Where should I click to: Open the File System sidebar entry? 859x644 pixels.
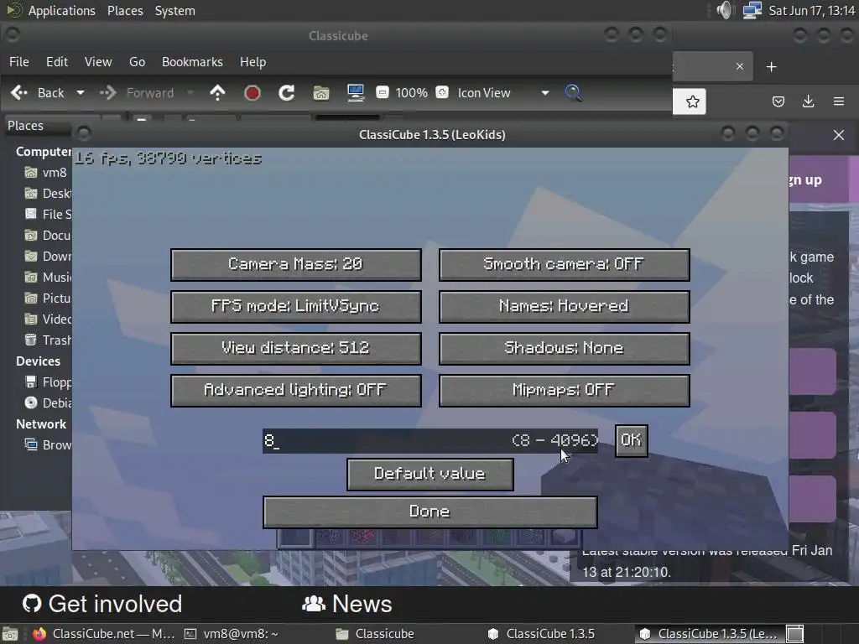pyautogui.click(x=48, y=215)
